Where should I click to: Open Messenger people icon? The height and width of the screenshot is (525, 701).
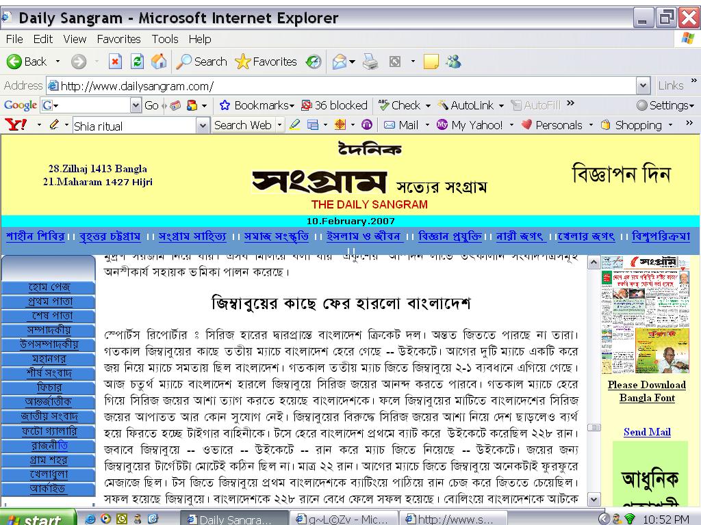(453, 61)
